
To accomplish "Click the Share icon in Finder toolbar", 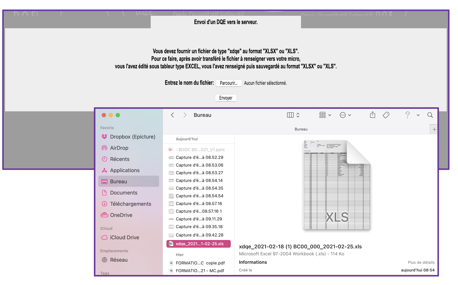I will pos(373,115).
